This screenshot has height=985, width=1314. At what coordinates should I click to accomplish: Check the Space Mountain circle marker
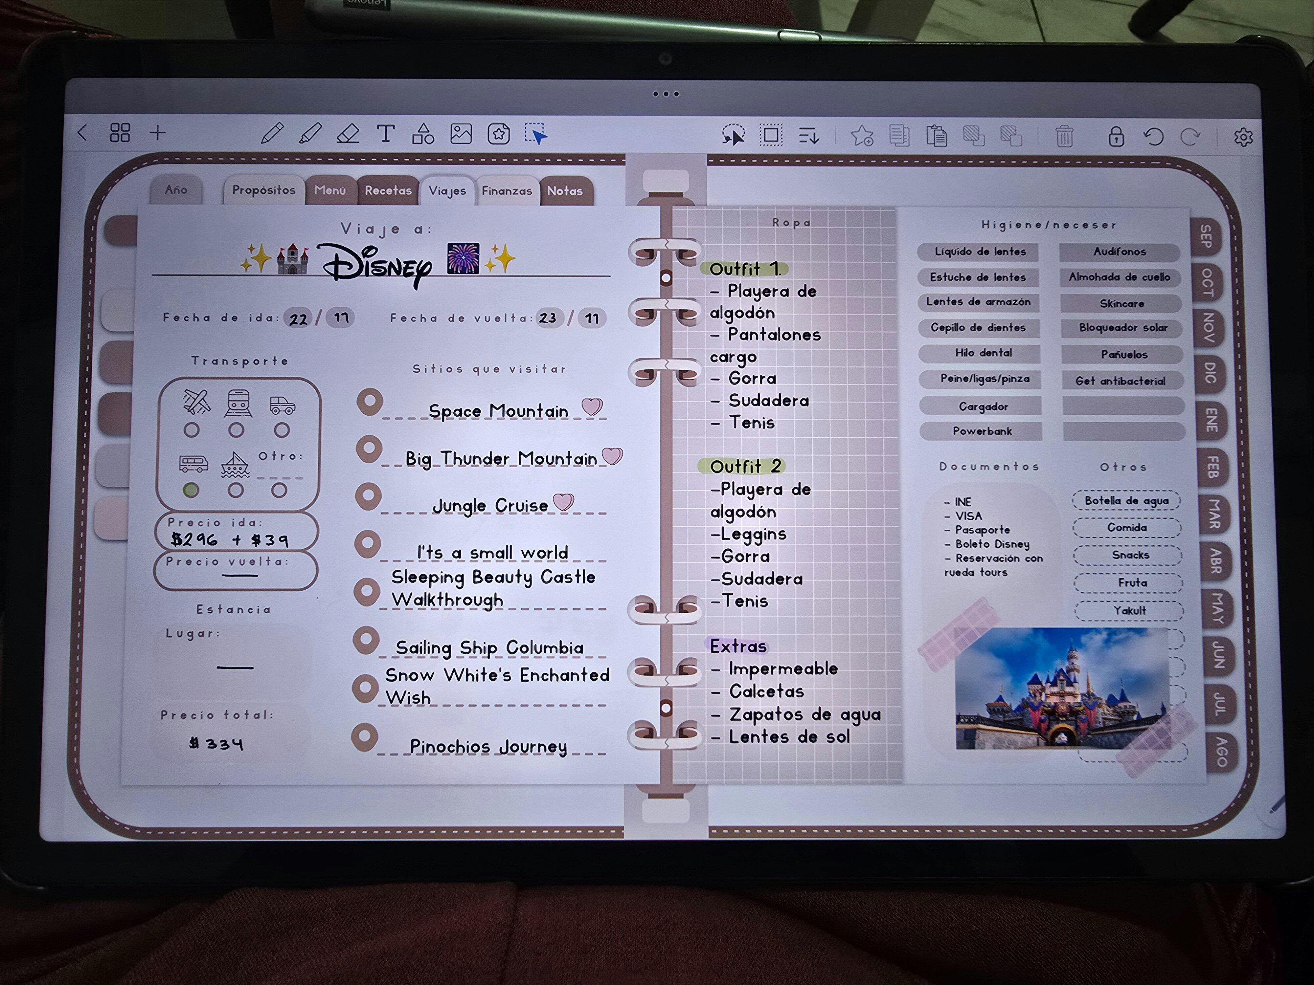[x=370, y=402]
